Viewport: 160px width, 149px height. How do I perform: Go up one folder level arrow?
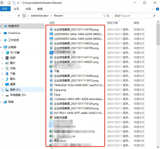coord(19,16)
